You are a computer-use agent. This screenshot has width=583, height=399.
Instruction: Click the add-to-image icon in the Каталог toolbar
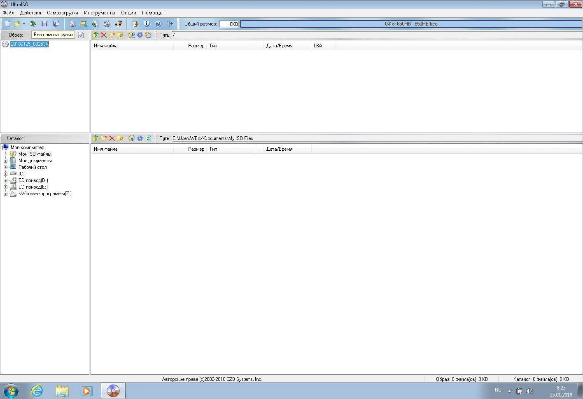[x=132, y=138]
